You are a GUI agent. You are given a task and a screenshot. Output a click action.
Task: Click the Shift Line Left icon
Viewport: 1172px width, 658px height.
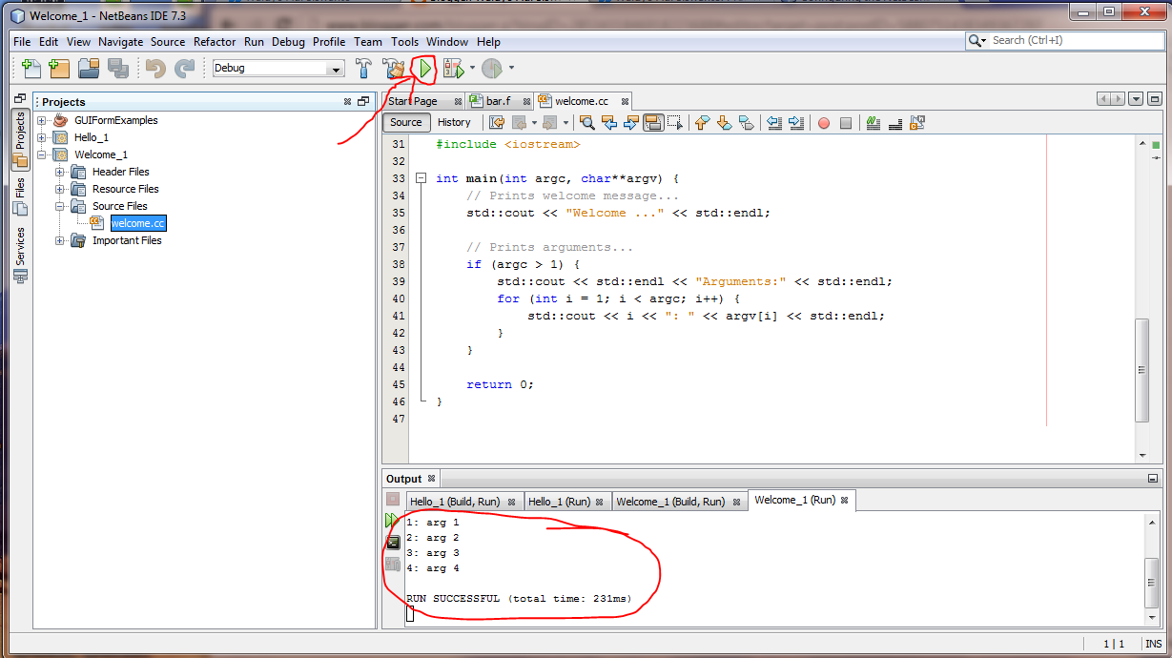(774, 122)
